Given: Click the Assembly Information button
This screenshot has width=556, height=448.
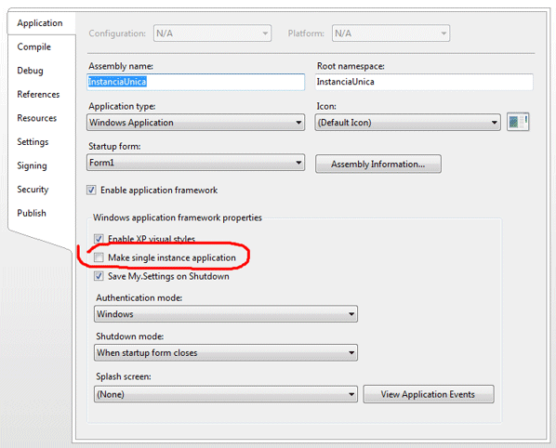Looking at the screenshot, I should 378,165.
